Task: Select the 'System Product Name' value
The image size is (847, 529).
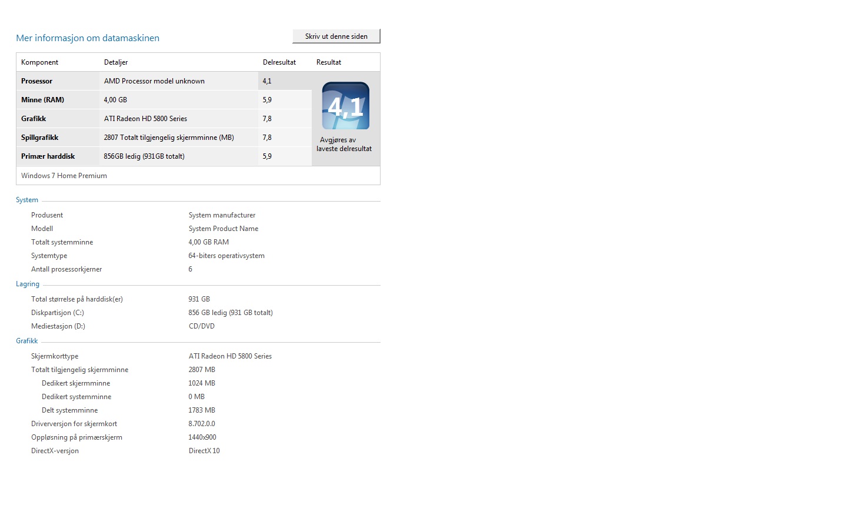Action: (224, 229)
